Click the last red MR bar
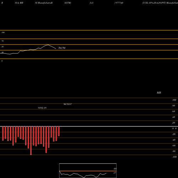 [59, 131]
